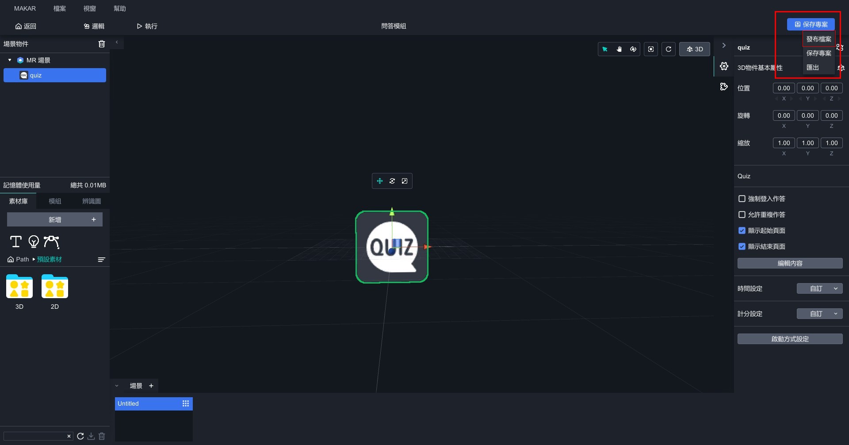Screen dimensions: 849x445
Task: Click the focus-on-object frame icon
Action: [651, 49]
